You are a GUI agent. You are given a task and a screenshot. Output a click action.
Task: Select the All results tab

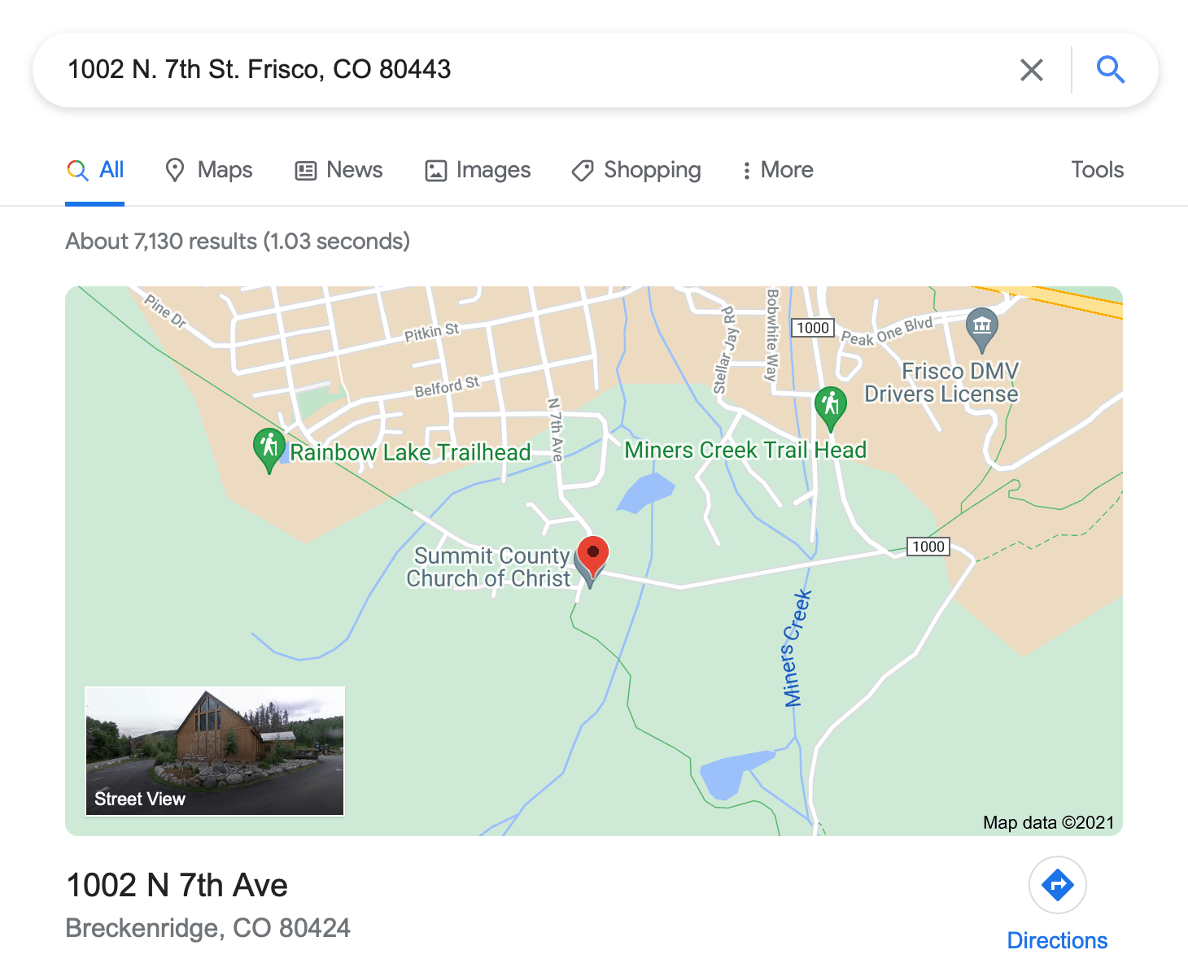click(95, 170)
